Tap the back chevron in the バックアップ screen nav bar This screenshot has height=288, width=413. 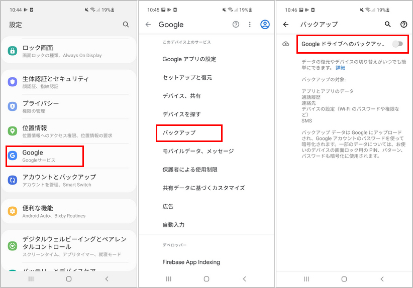coord(382,279)
